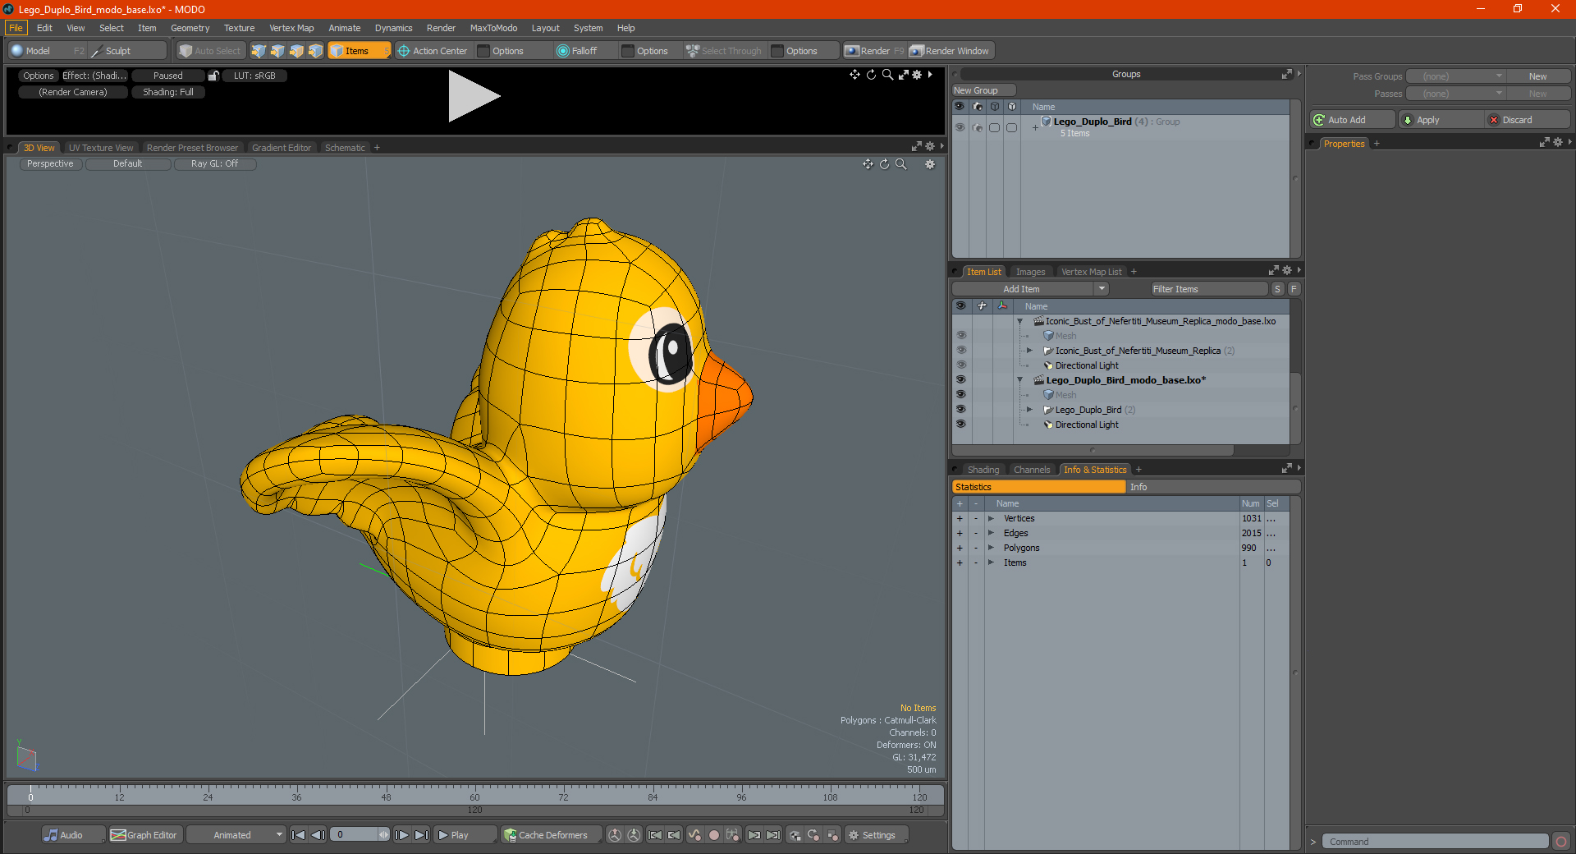
Task: Expand Iconic_Bust_of_Nefertiti_Museum_Replica tree item
Action: pyautogui.click(x=1029, y=351)
